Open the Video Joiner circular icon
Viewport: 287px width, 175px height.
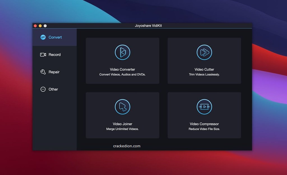coord(122,107)
